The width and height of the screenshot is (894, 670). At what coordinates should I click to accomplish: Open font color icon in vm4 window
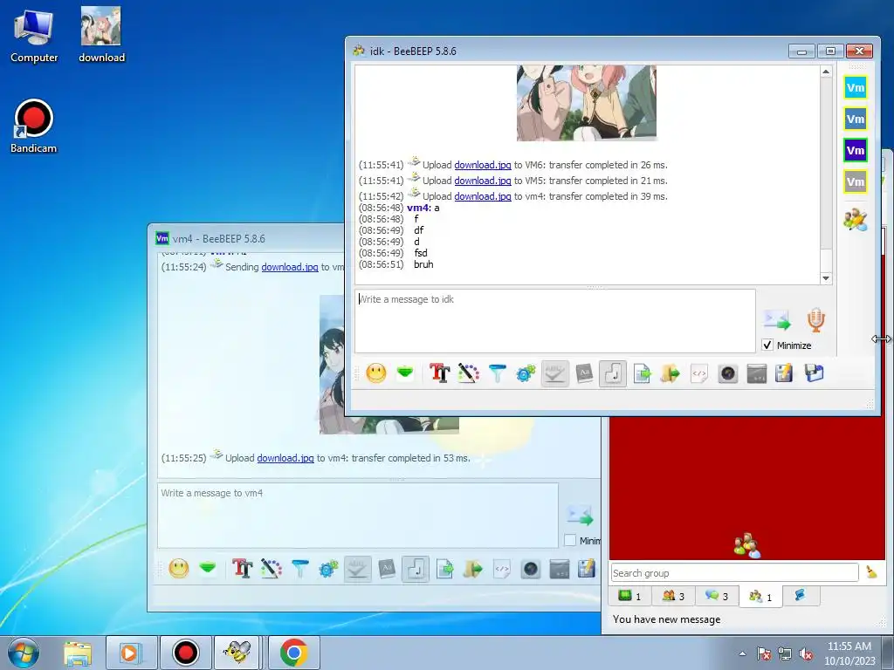click(272, 569)
